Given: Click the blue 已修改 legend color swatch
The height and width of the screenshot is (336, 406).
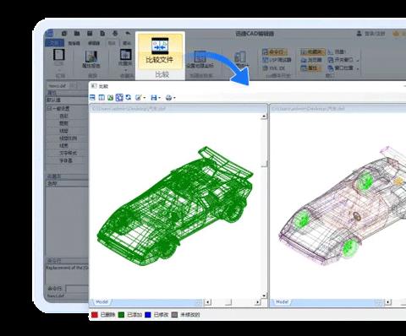Looking at the screenshot, I should [x=148, y=315].
